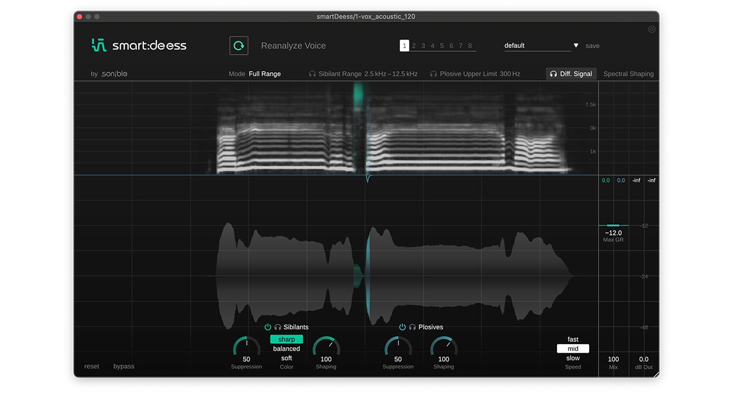Select state slot 5
733x393 pixels.
tap(442, 46)
